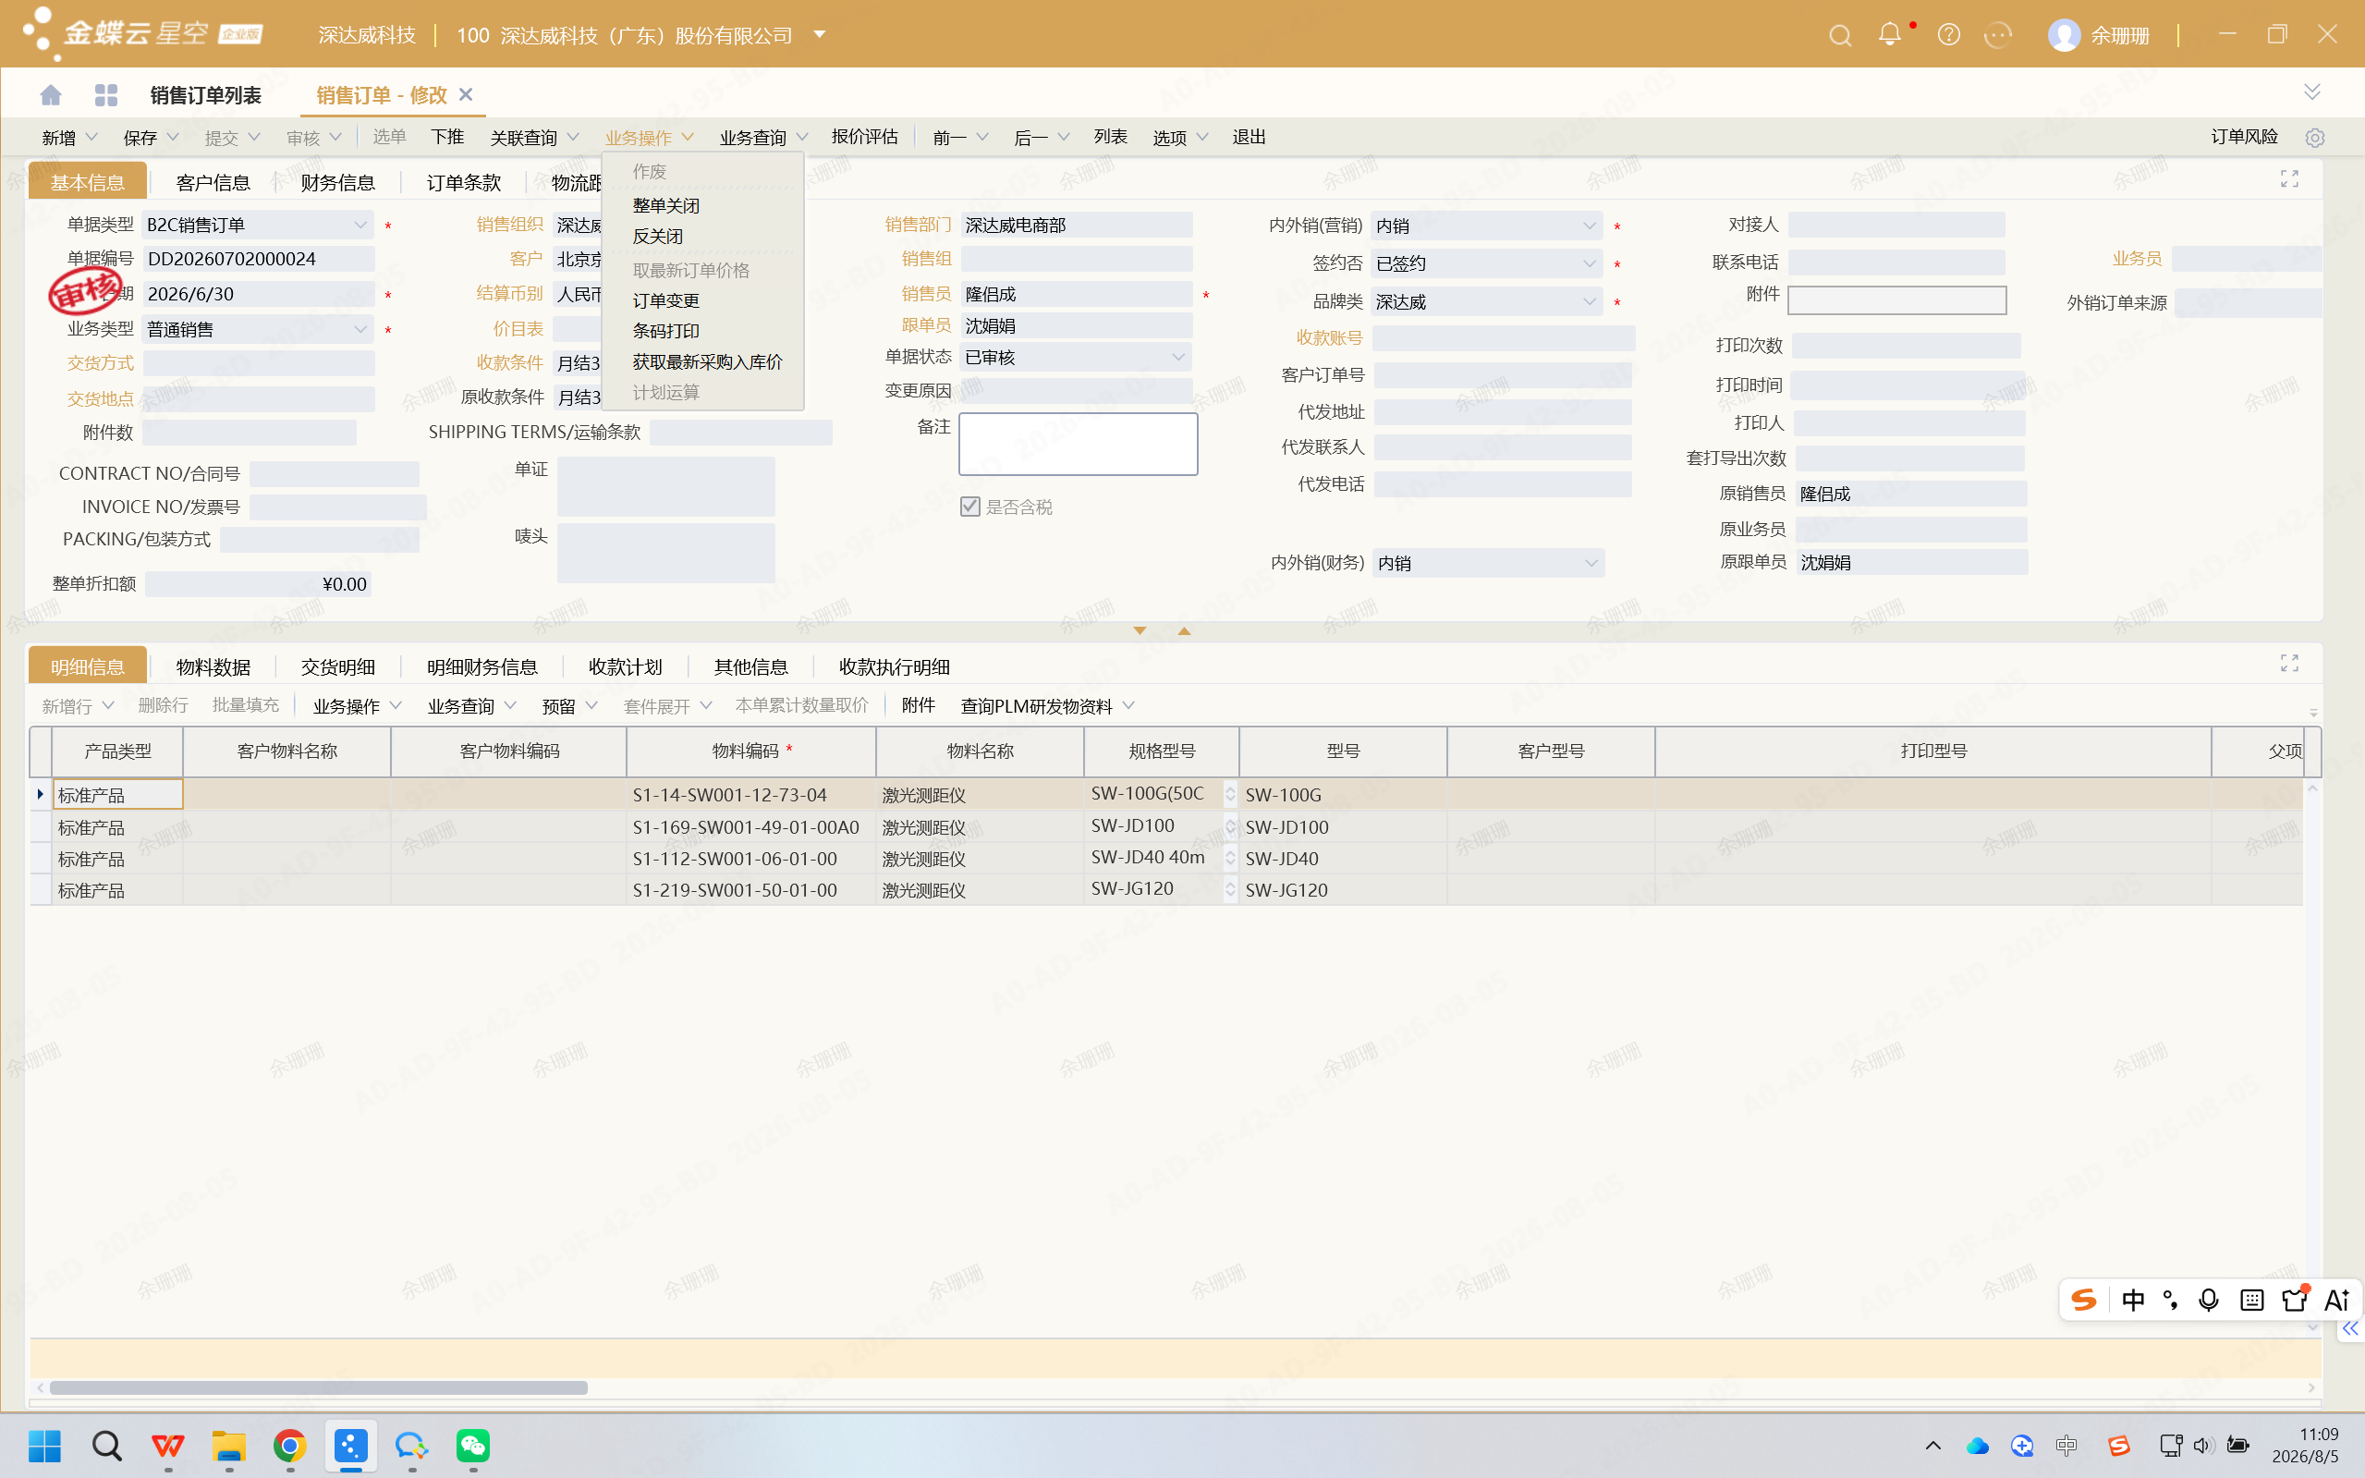Viewport: 2365px width, 1478px height.
Task: Open the home page icon
Action: click(x=51, y=95)
